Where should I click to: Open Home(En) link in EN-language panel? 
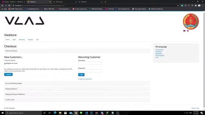point(159,52)
